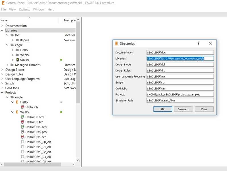
Task: Open the Window menu
Action: (x=39, y=9)
